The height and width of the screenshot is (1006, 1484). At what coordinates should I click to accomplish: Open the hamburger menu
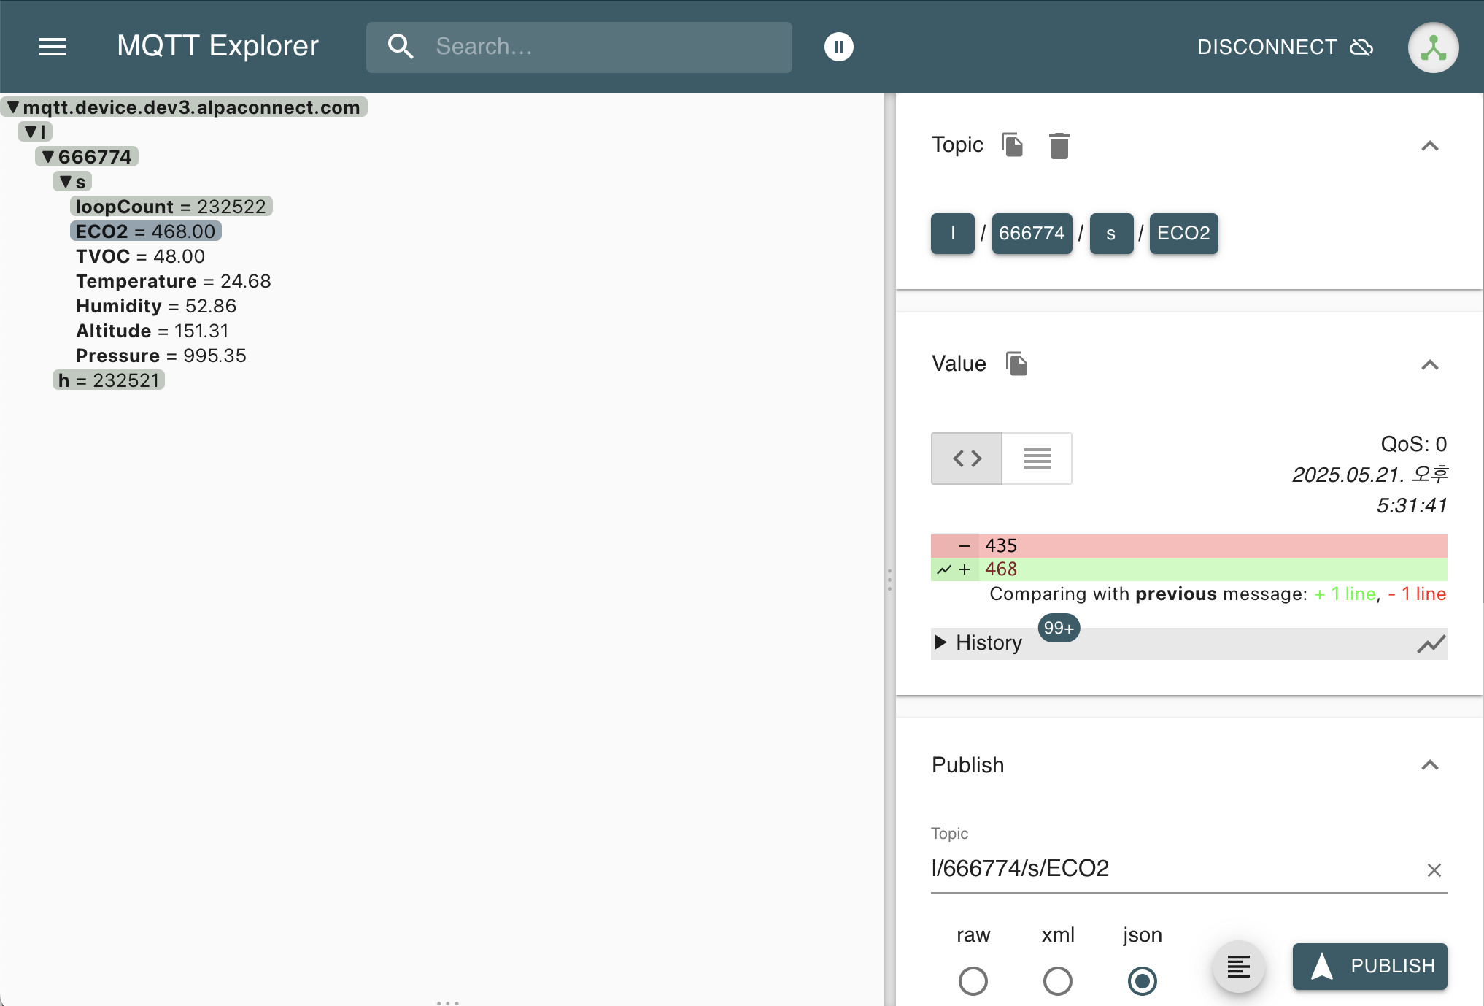pos(53,47)
